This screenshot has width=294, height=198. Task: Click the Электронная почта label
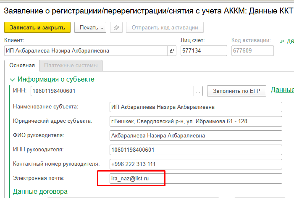(x=39, y=178)
